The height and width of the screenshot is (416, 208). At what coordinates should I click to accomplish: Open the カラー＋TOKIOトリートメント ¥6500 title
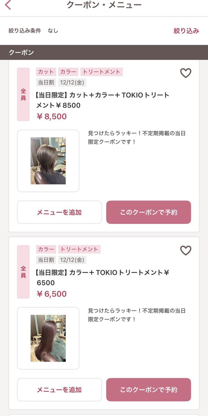103,277
